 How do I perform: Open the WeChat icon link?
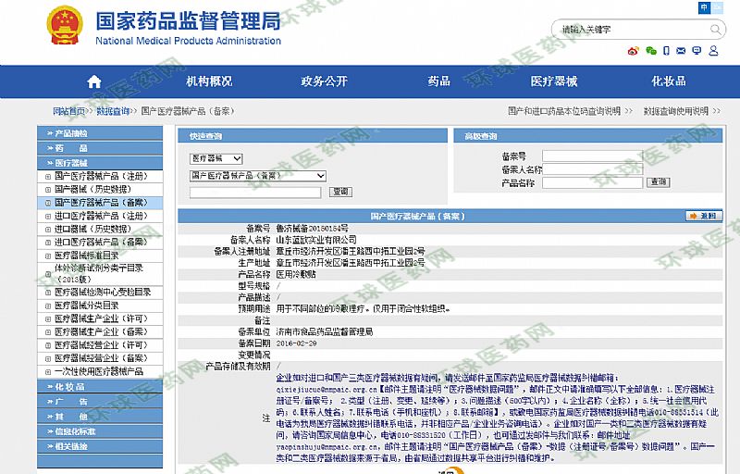(x=651, y=51)
